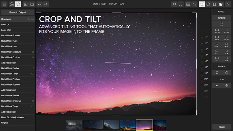Image resolution: width=233 pixels, height=131 pixels.
Task: Choose the 4:5 aspect ratio
Action: coord(226,45)
